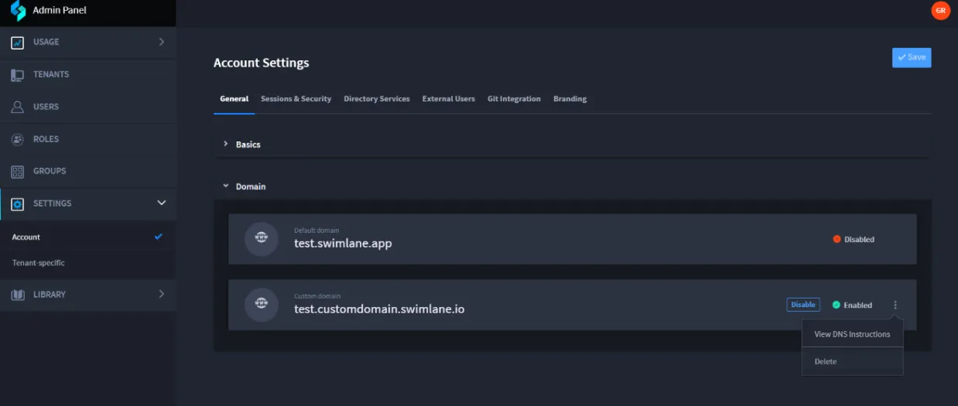The width and height of the screenshot is (958, 406).
Task: Open the External Users tab
Action: (x=449, y=99)
